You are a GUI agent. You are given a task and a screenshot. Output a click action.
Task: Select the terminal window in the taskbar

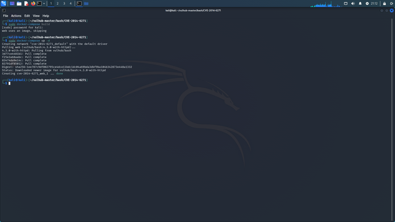pyautogui.click(x=79, y=4)
